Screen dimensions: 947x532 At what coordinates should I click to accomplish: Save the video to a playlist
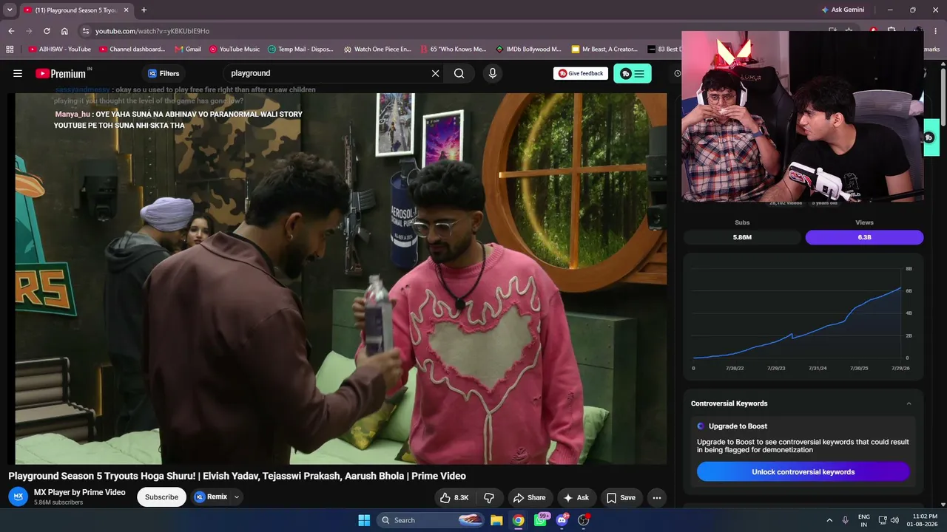click(621, 498)
